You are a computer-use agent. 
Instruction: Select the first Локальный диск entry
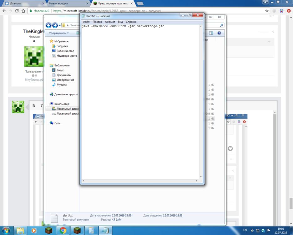(65, 109)
